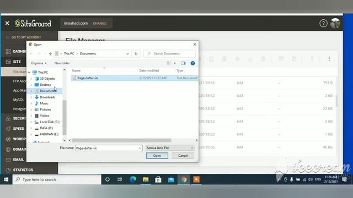Close the Open dialog window
Viewport: 353px width, 198px height.
195,45
